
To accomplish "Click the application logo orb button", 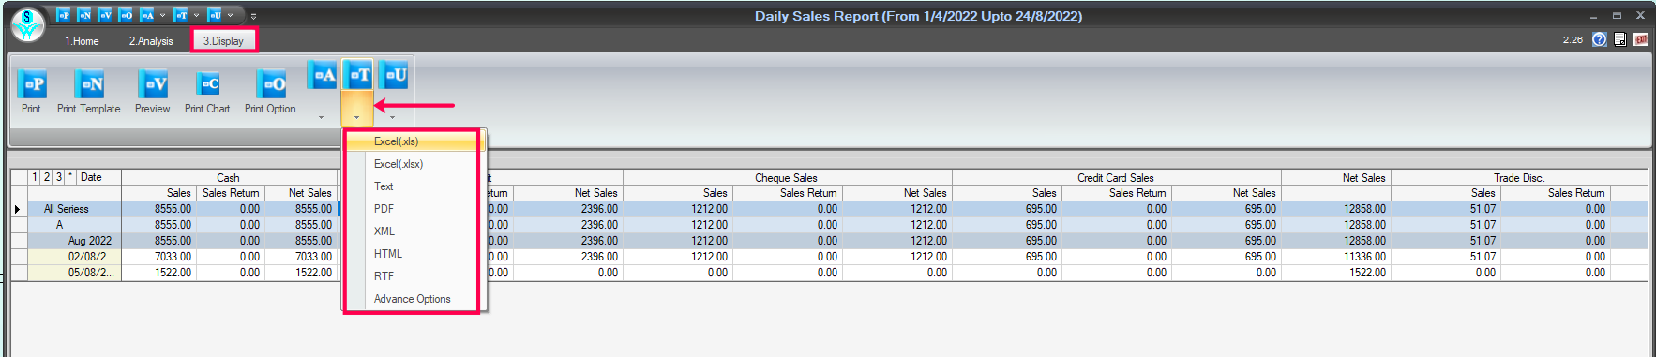I will [27, 24].
